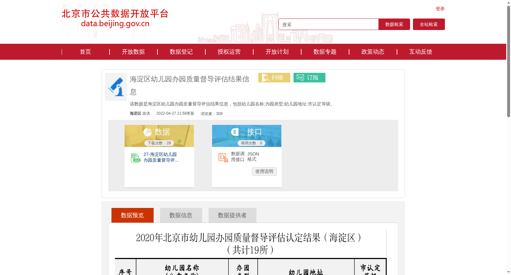Click the pie chart icon in 数据 banner

pyautogui.click(x=148, y=132)
